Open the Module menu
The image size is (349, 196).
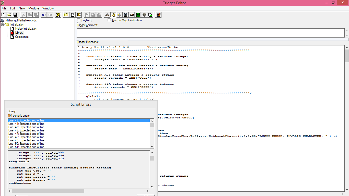point(33,8)
